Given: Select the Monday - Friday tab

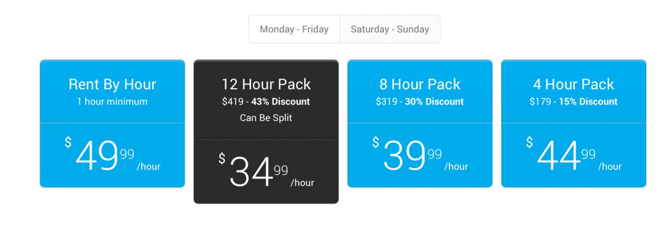Looking at the screenshot, I should tap(294, 29).
